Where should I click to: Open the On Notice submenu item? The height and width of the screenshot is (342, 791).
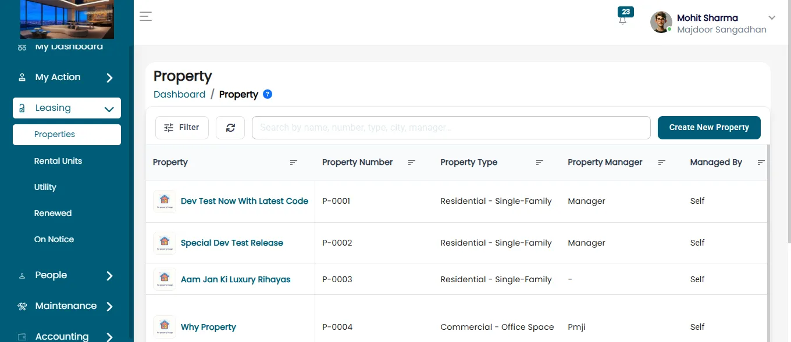pos(54,239)
